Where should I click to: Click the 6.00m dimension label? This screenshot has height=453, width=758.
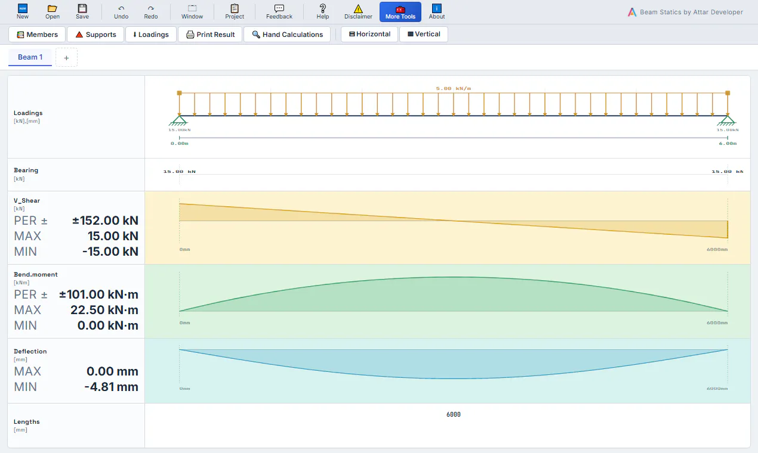pos(728,144)
